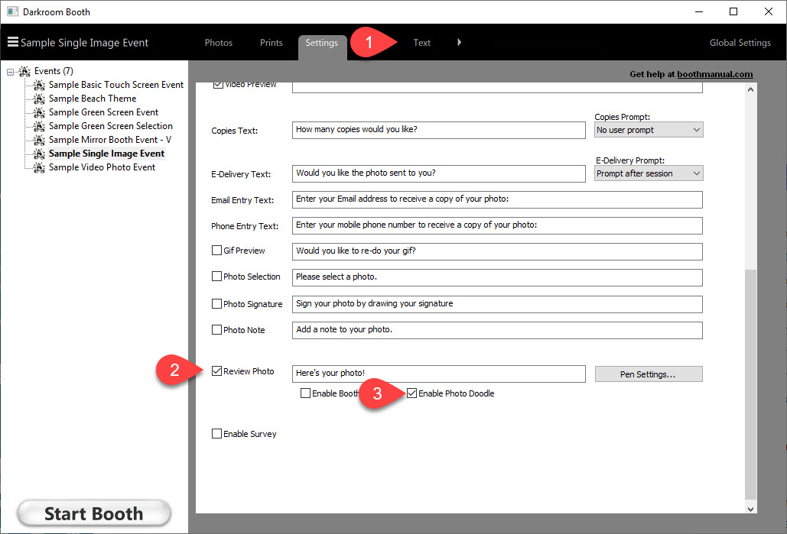Select Sample Basic Touch Screen Event

(116, 85)
